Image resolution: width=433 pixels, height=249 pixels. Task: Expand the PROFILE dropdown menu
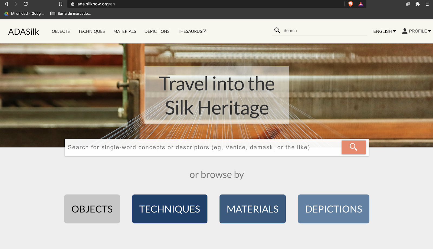(416, 31)
